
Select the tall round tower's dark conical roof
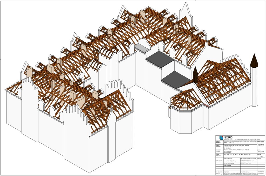[254, 60]
